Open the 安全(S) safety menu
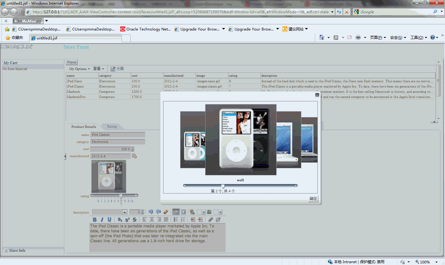 (x=398, y=38)
